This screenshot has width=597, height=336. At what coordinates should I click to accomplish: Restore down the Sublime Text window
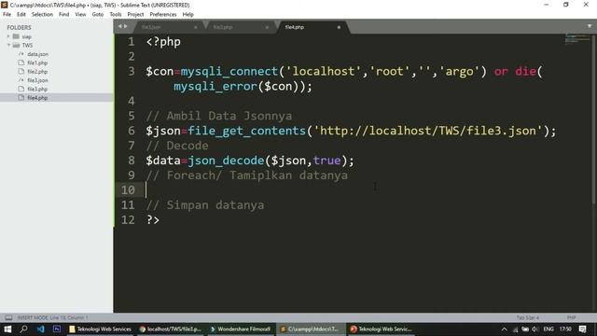[x=566, y=5]
